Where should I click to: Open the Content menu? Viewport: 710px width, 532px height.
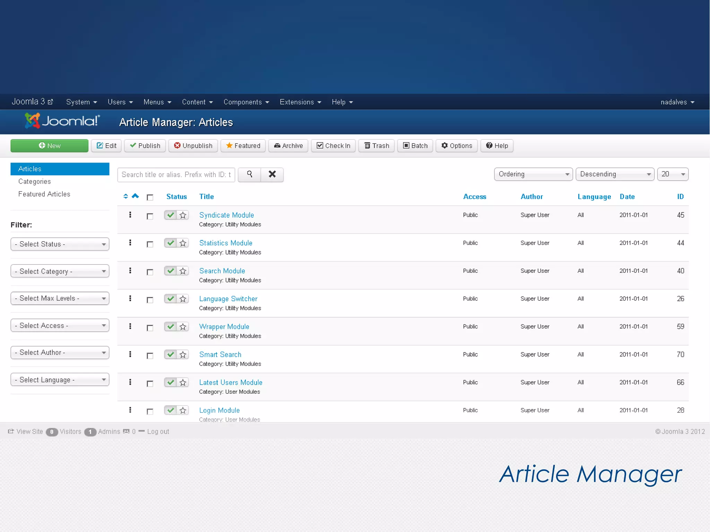(x=197, y=102)
